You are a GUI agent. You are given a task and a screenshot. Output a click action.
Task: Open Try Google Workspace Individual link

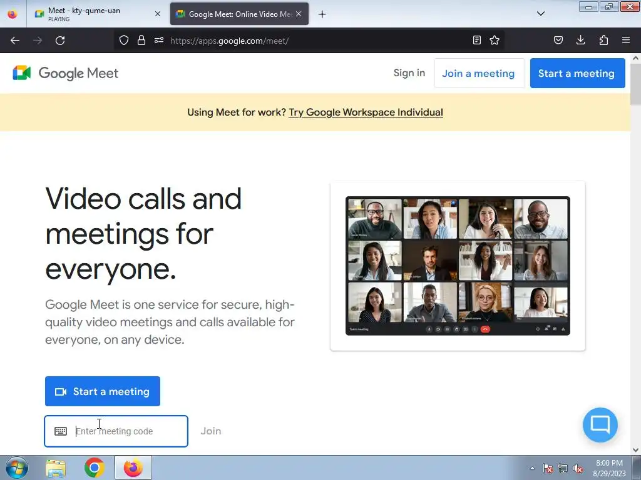tap(366, 112)
